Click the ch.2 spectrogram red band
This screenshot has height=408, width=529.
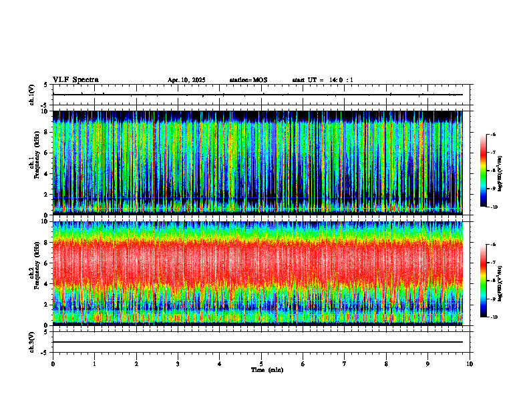pyautogui.click(x=257, y=263)
